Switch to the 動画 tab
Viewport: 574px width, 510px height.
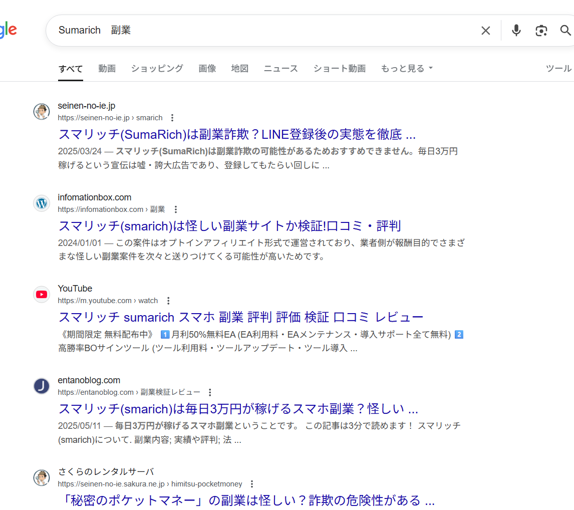tap(107, 69)
